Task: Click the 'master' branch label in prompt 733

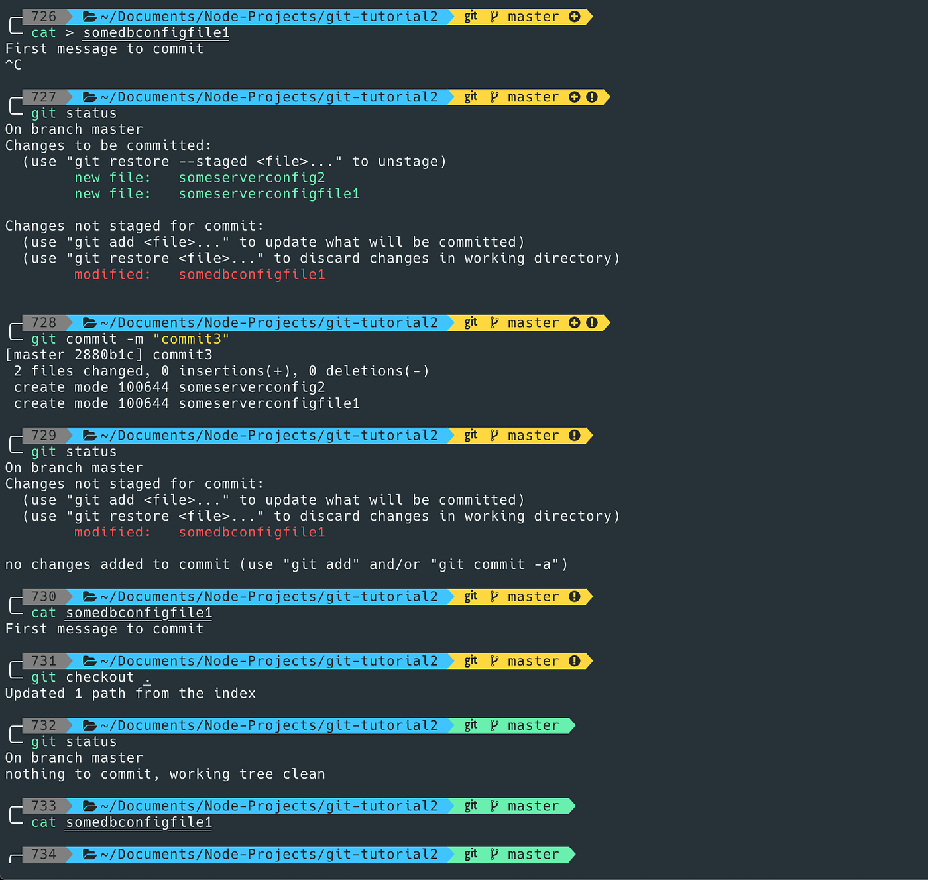Action: [x=534, y=806]
